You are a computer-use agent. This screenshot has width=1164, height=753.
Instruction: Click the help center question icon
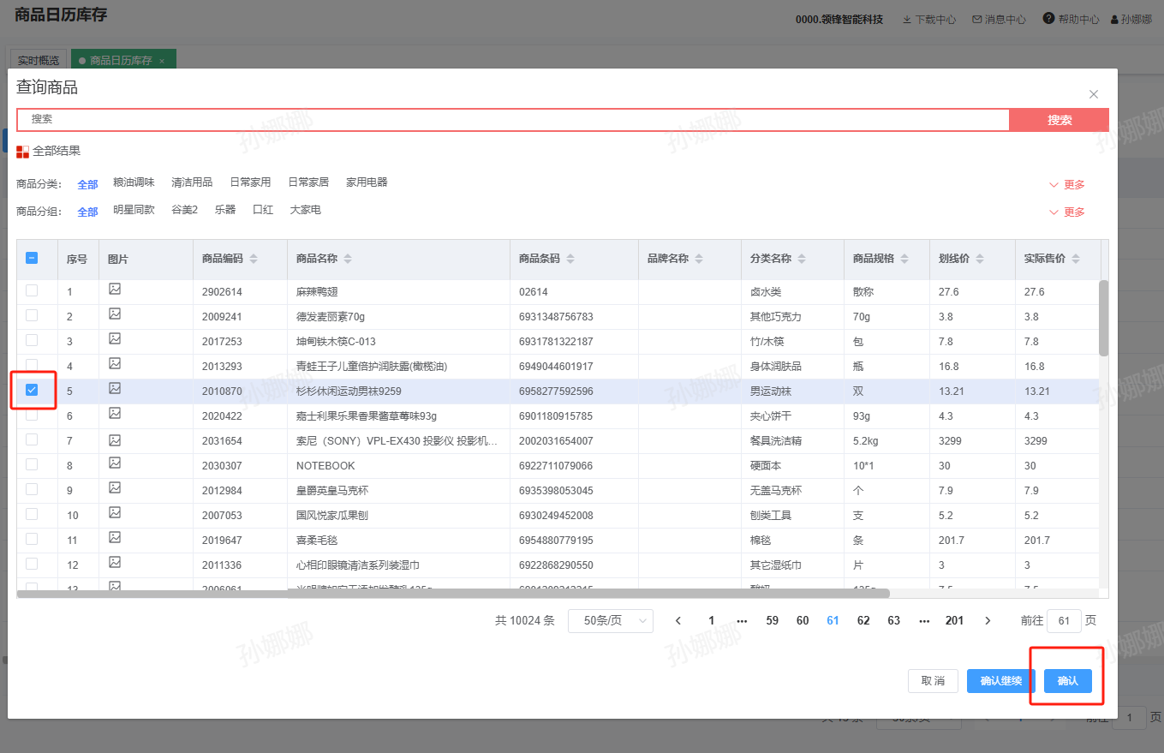tap(1048, 19)
